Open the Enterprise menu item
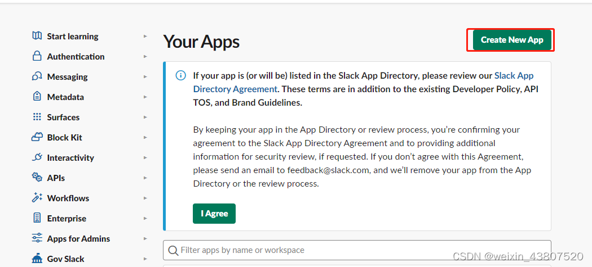 pos(67,219)
